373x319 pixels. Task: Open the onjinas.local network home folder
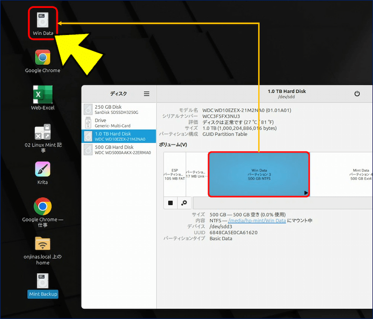pyautogui.click(x=43, y=243)
